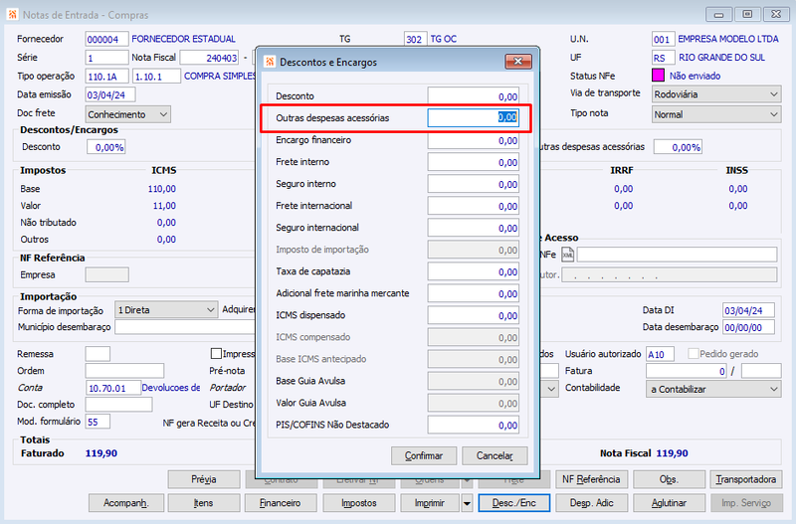Open the Via de transporte dropdown
The image size is (796, 524).
716,94
